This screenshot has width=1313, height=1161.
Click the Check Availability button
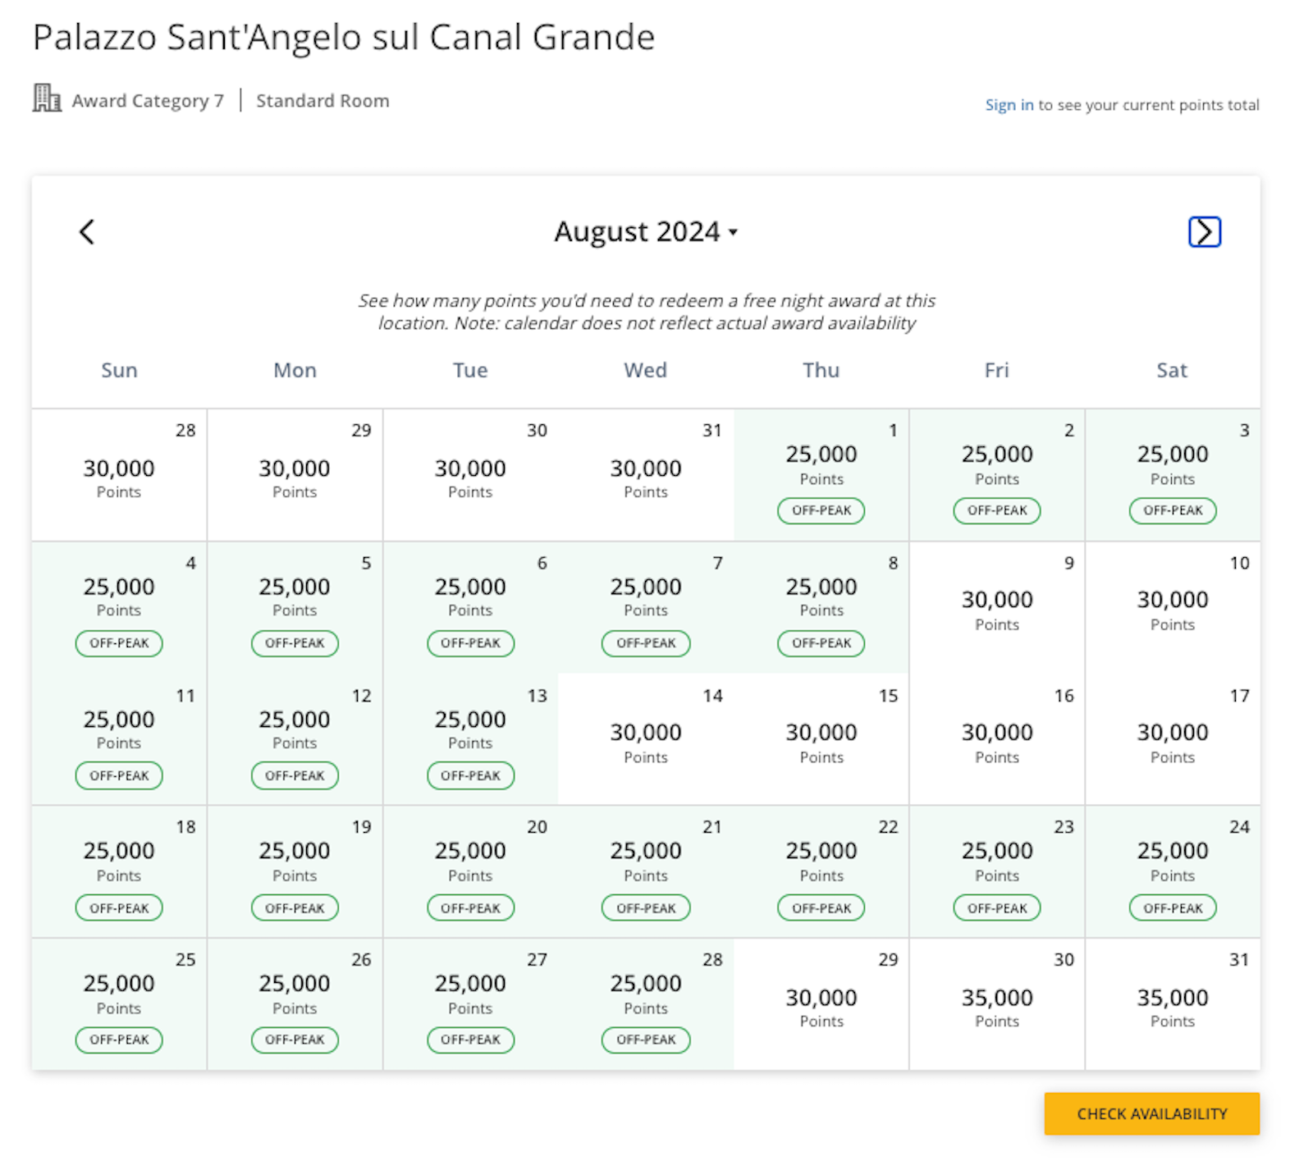(1151, 1113)
